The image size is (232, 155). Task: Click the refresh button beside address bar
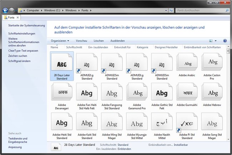pyautogui.click(x=171, y=10)
